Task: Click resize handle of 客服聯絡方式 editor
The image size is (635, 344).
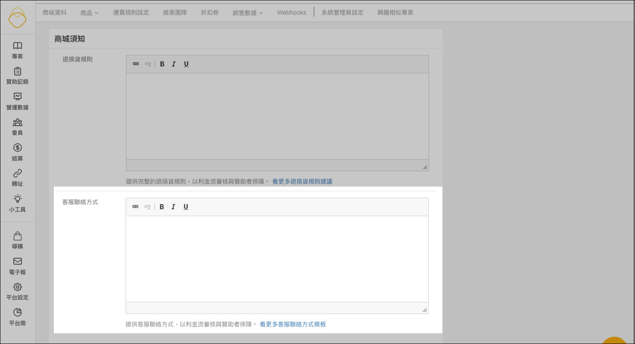Action: (424, 310)
